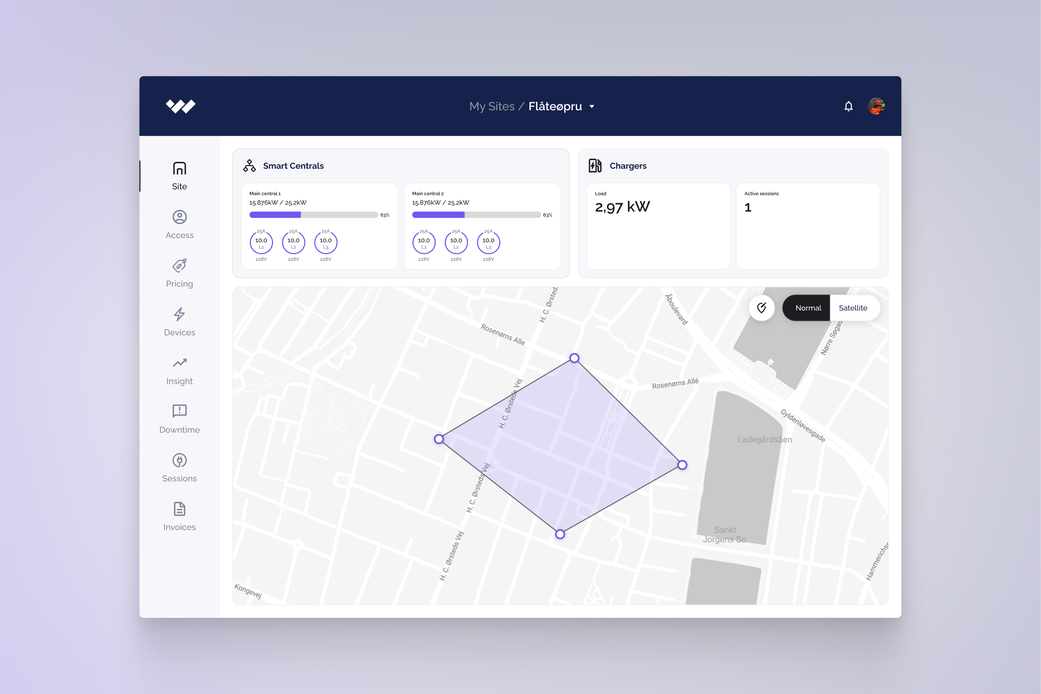Open Insight trend chart icon
This screenshot has width=1041, height=694.
click(179, 363)
